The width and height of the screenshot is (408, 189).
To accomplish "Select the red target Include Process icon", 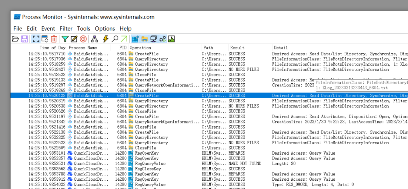I will tap(83, 39).
